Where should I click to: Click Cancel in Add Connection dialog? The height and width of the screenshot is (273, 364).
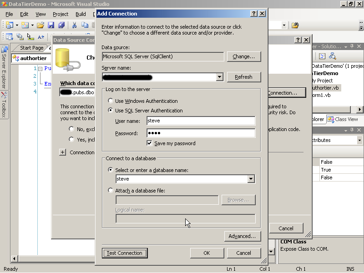point(244,253)
